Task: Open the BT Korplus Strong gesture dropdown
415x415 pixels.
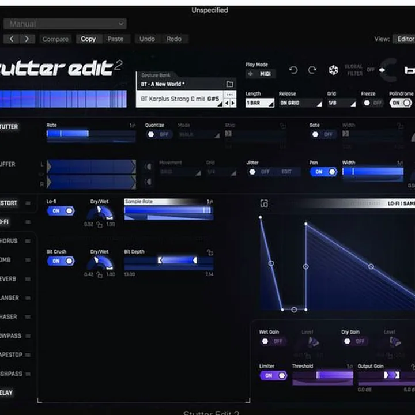Action: click(x=179, y=99)
